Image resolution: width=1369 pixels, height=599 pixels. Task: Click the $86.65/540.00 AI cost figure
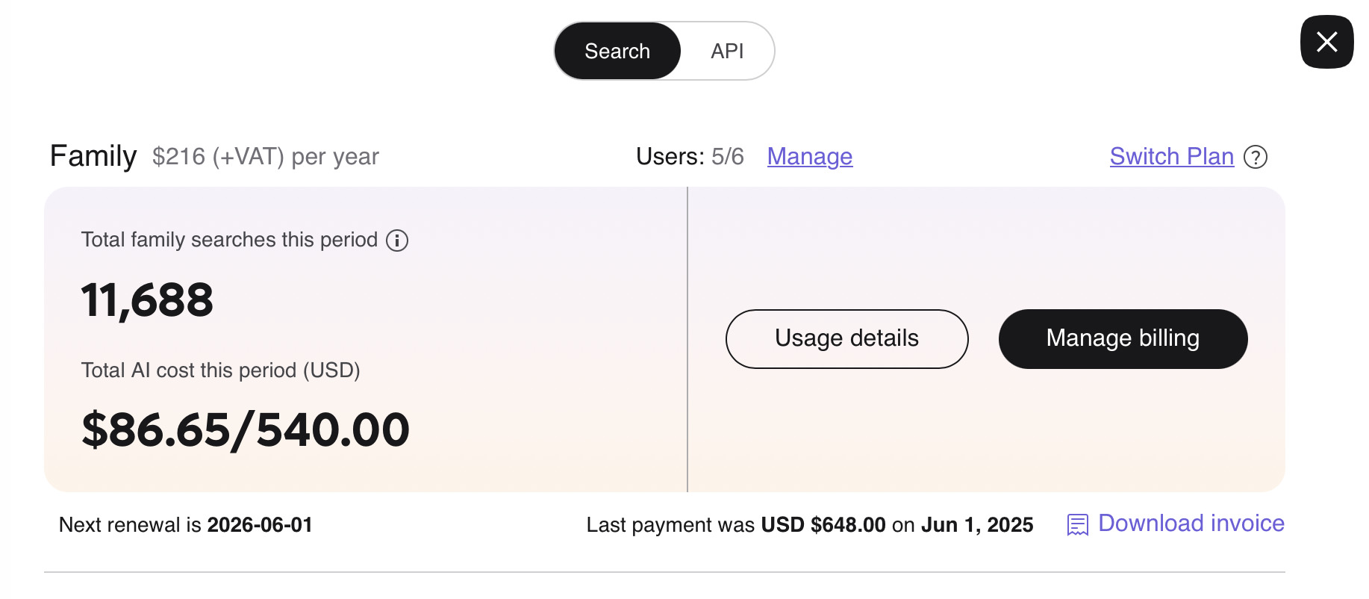(246, 430)
